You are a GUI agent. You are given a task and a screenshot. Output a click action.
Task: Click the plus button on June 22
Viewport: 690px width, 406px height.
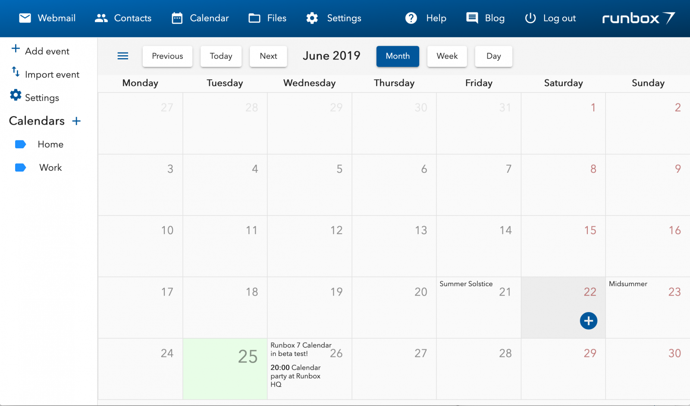(589, 321)
